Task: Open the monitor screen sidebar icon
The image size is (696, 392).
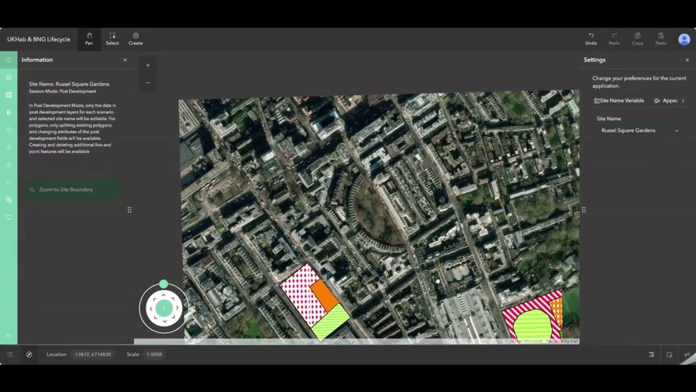Action: [x=9, y=217]
